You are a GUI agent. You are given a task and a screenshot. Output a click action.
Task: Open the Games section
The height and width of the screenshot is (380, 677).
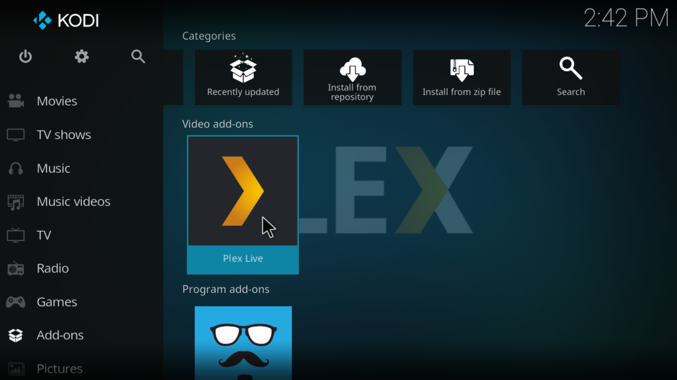click(x=57, y=302)
